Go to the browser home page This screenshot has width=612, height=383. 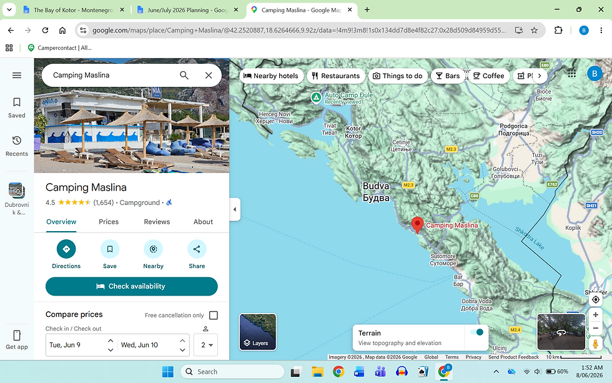pyautogui.click(x=62, y=30)
